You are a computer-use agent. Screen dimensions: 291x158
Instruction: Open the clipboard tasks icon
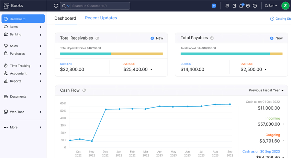point(234,6)
